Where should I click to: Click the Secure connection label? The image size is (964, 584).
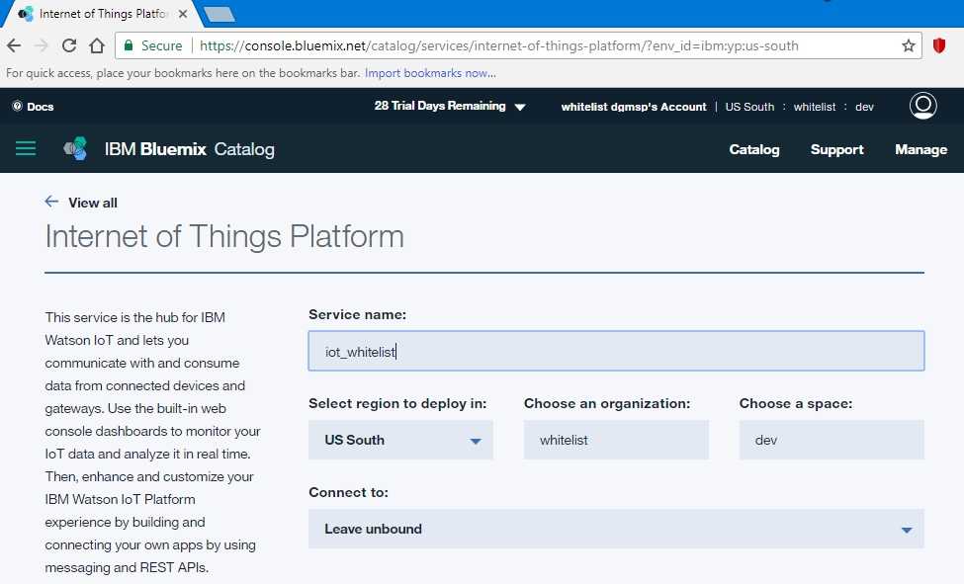pyautogui.click(x=162, y=45)
